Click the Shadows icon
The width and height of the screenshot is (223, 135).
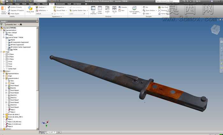(x=37, y=7)
